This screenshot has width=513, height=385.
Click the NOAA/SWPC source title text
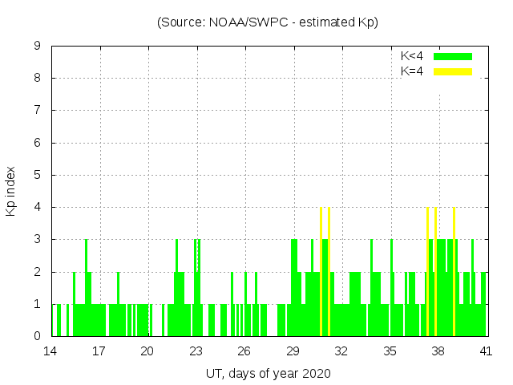coord(268,22)
